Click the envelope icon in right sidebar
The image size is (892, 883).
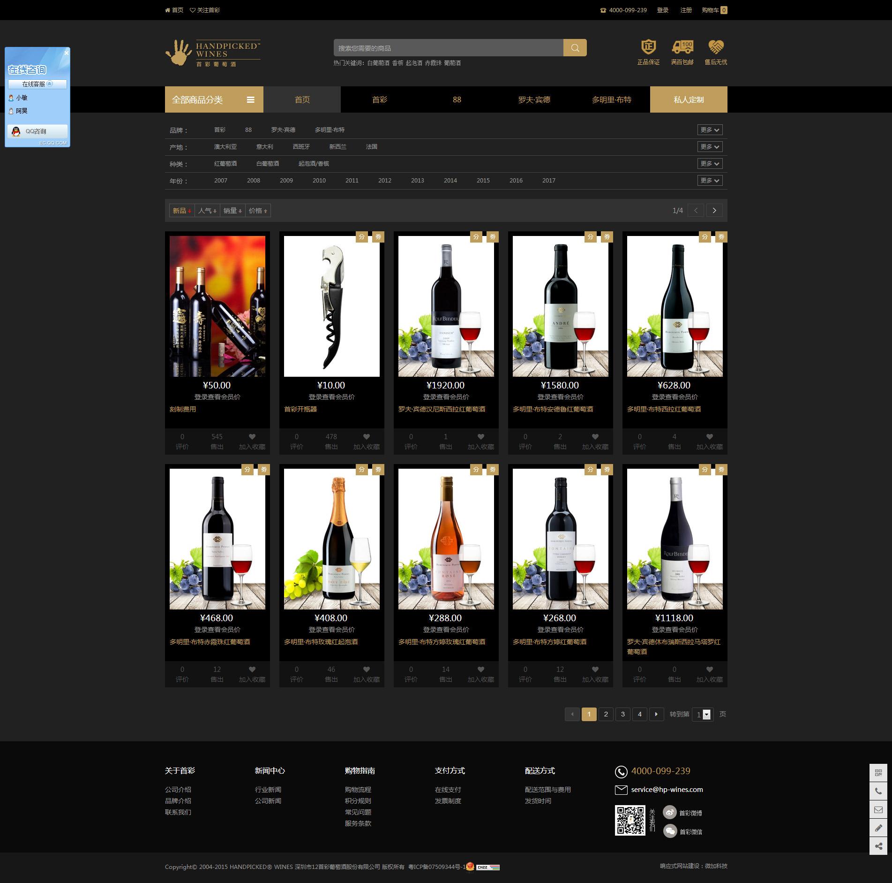[878, 809]
